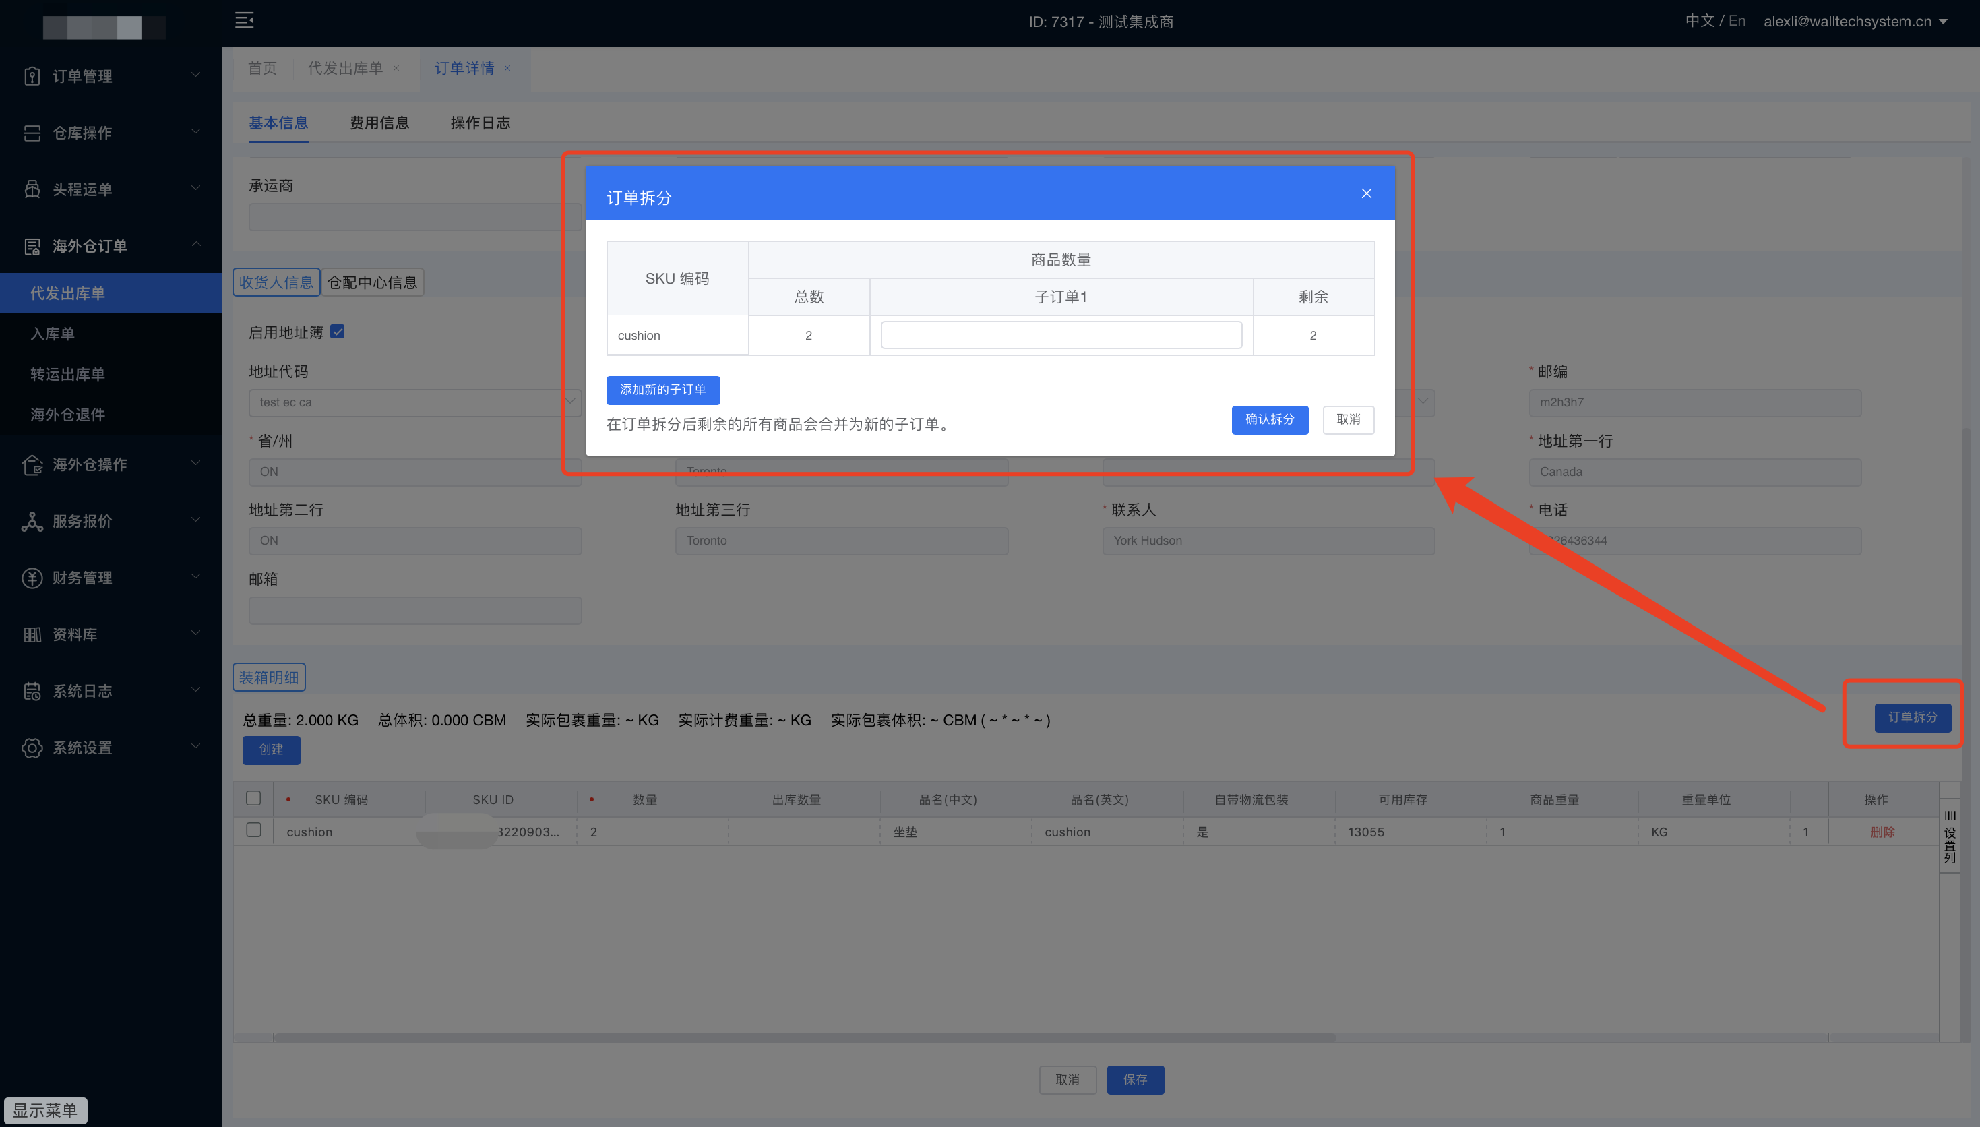The height and width of the screenshot is (1127, 1980).
Task: Click the 服务报价 sidebar icon
Action: coord(32,522)
